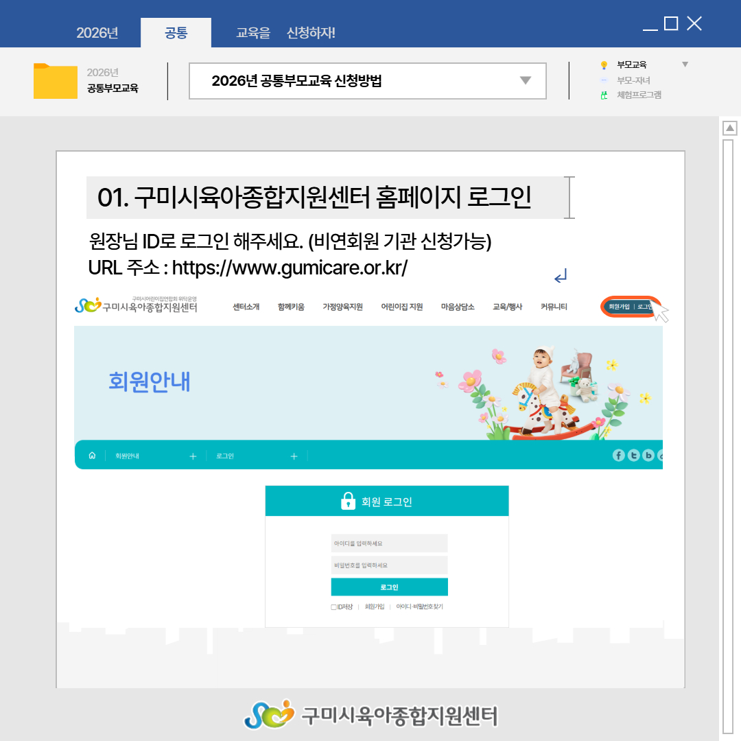
Task: Click the 아이디를 입력하세요 input field
Action: 389,543
